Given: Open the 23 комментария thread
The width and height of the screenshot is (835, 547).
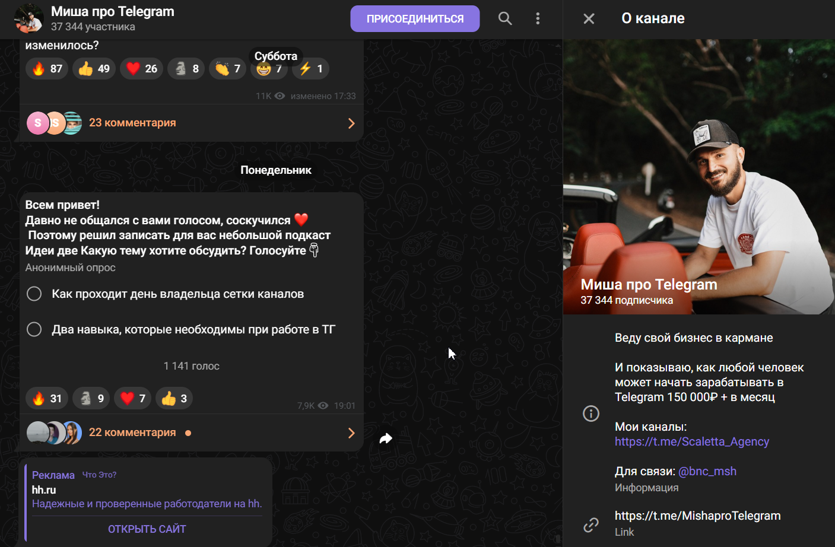Looking at the screenshot, I should click(132, 123).
